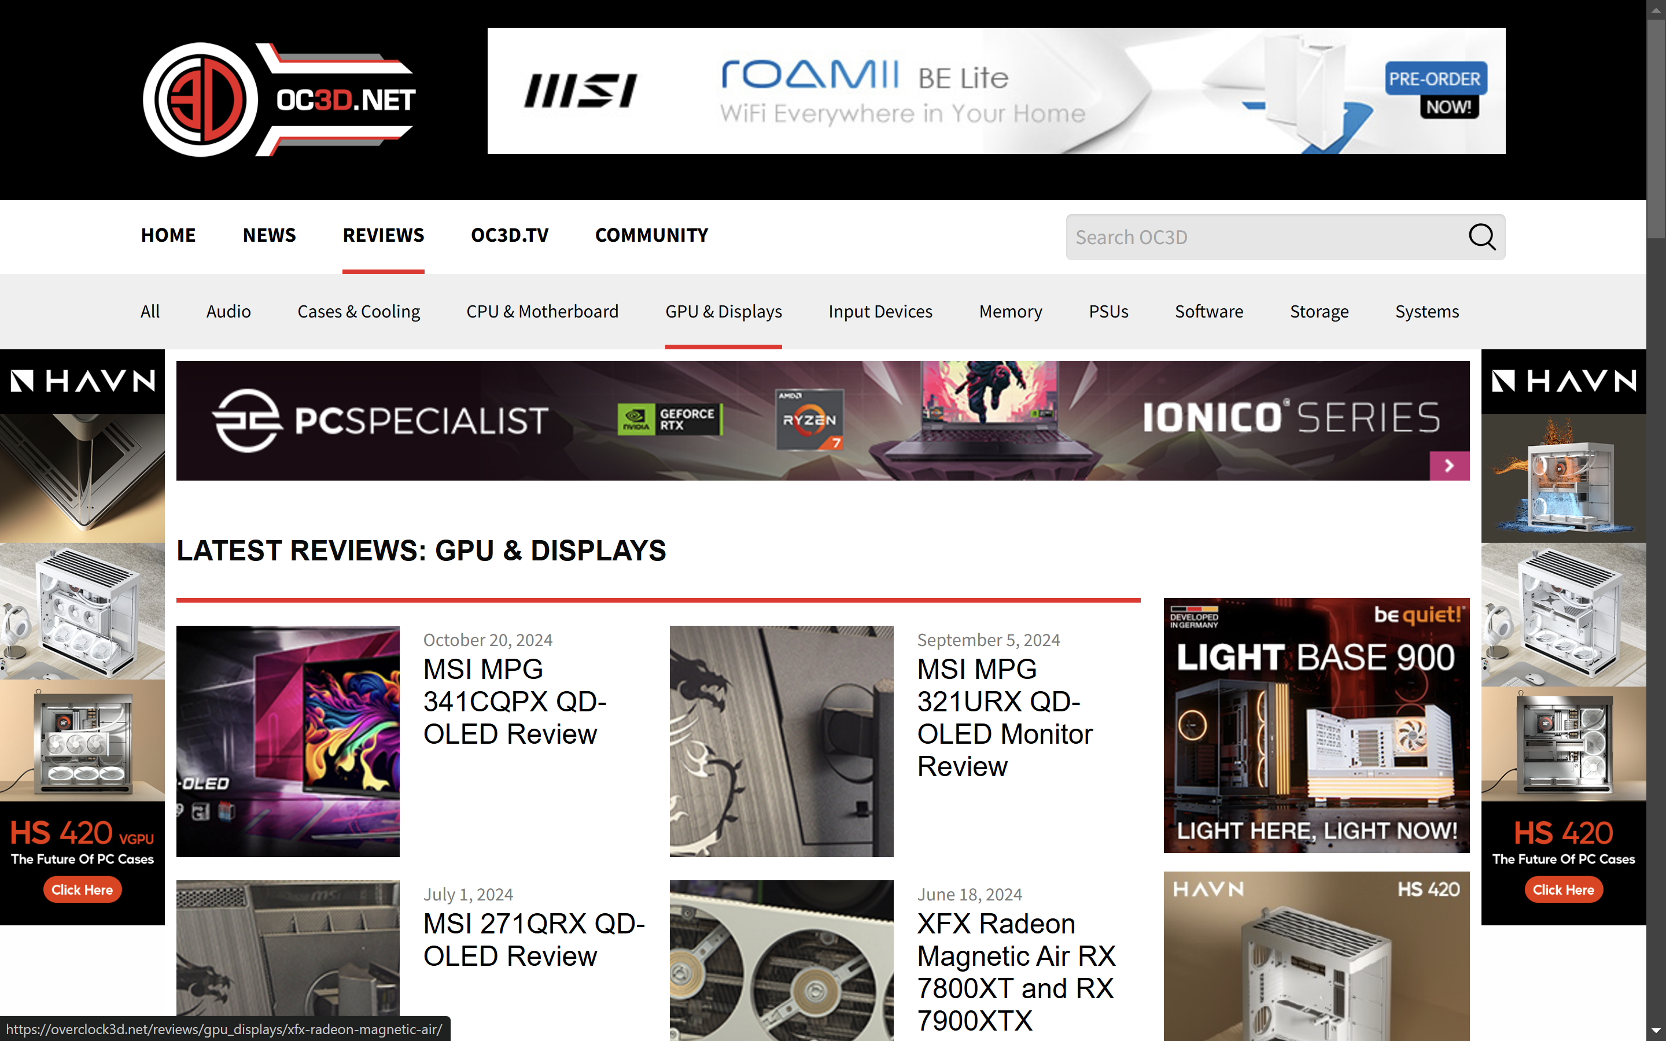The height and width of the screenshot is (1041, 1666).
Task: Select the Cases & Cooling category tab
Action: [359, 311]
